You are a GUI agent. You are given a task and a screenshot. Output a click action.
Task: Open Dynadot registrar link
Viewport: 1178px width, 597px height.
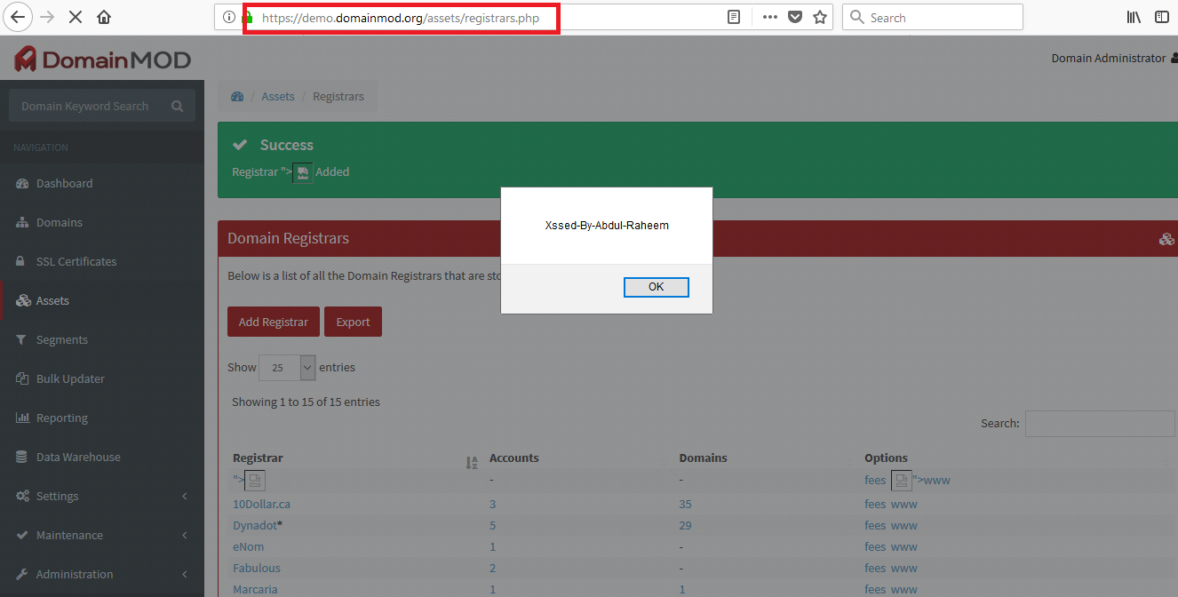[255, 525]
